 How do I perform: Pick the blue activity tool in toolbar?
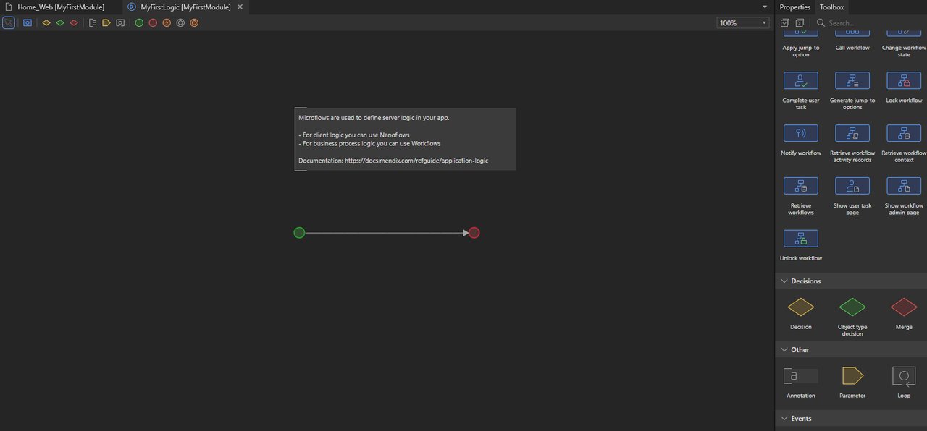point(28,22)
